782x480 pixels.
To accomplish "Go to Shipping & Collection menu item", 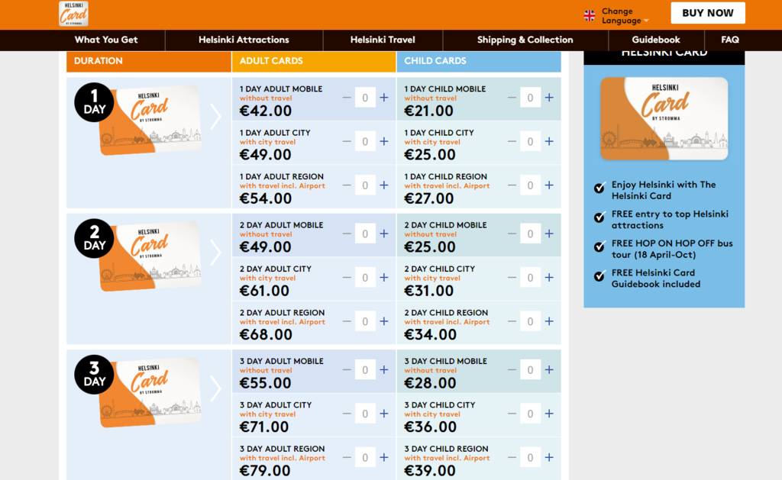I will [525, 40].
